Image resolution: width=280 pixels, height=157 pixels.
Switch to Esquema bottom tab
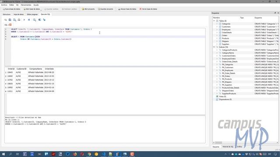click(216, 147)
